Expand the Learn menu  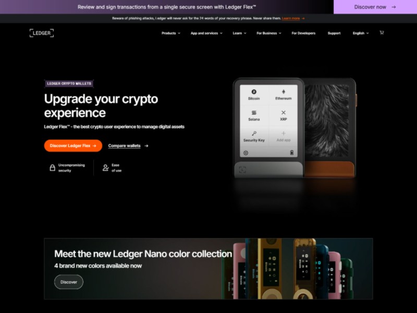click(x=239, y=33)
